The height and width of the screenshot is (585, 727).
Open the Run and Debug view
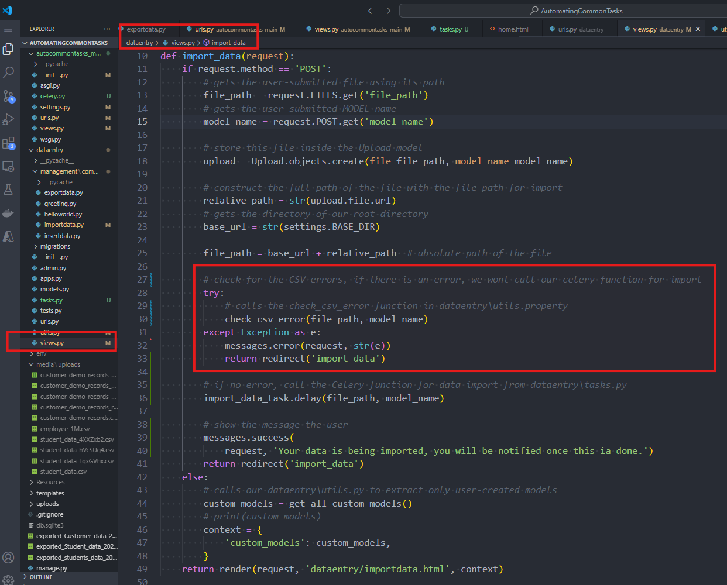(8, 119)
